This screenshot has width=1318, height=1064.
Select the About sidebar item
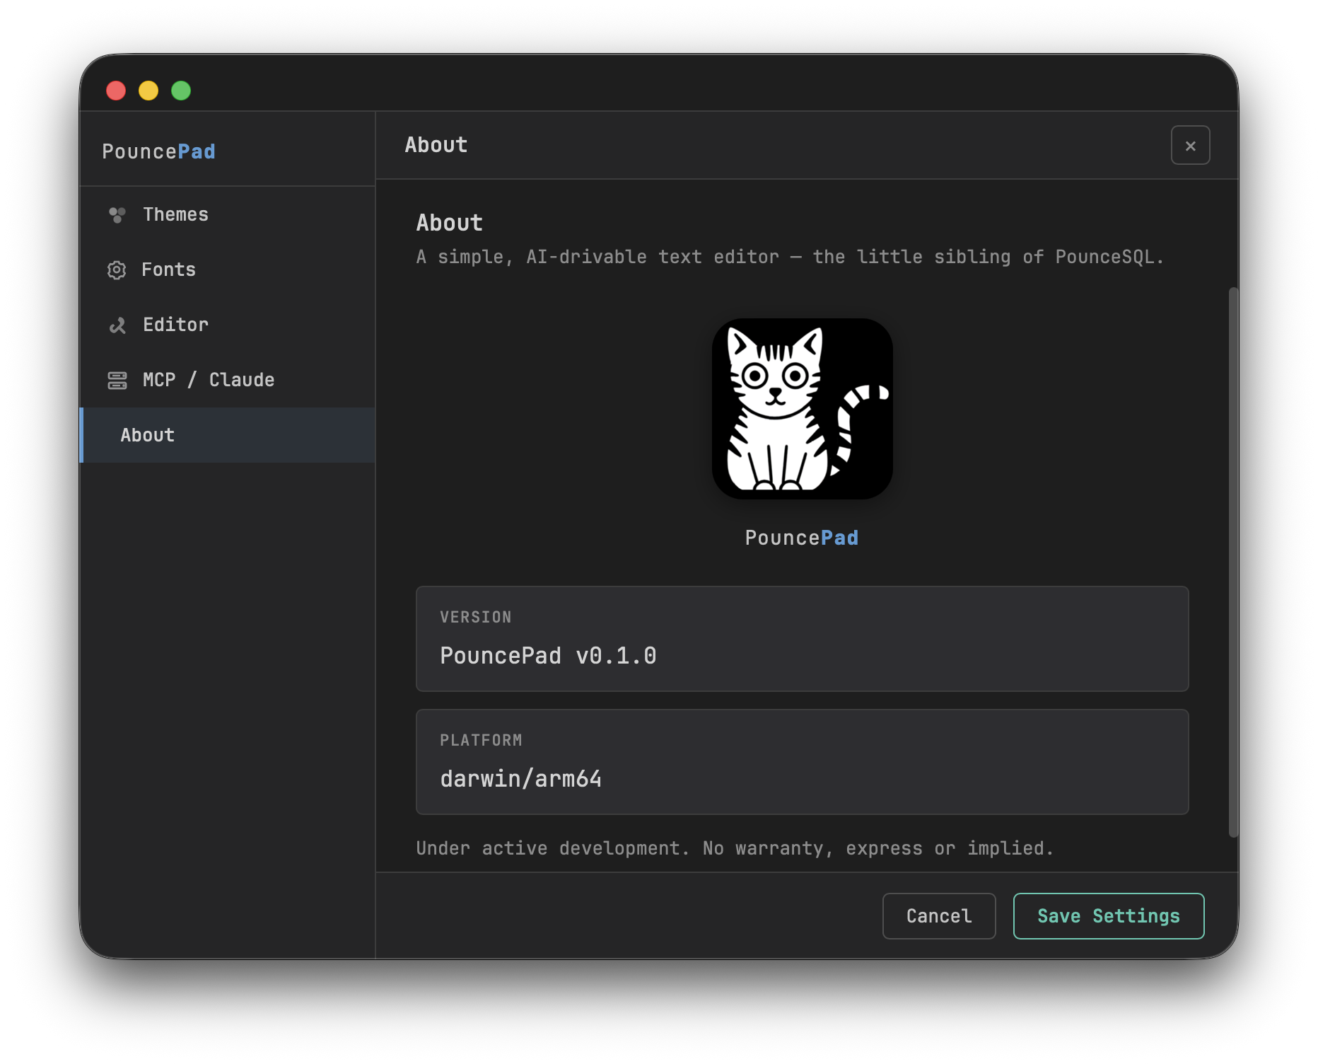[228, 435]
